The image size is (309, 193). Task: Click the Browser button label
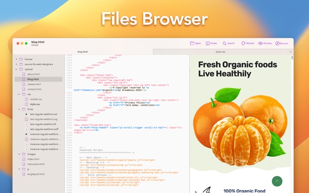pyautogui.click(x=284, y=43)
